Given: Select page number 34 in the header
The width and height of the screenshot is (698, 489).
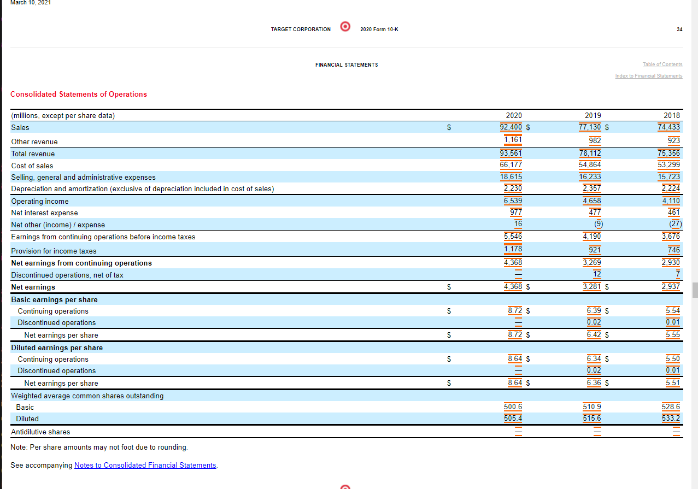Looking at the screenshot, I should point(679,29).
